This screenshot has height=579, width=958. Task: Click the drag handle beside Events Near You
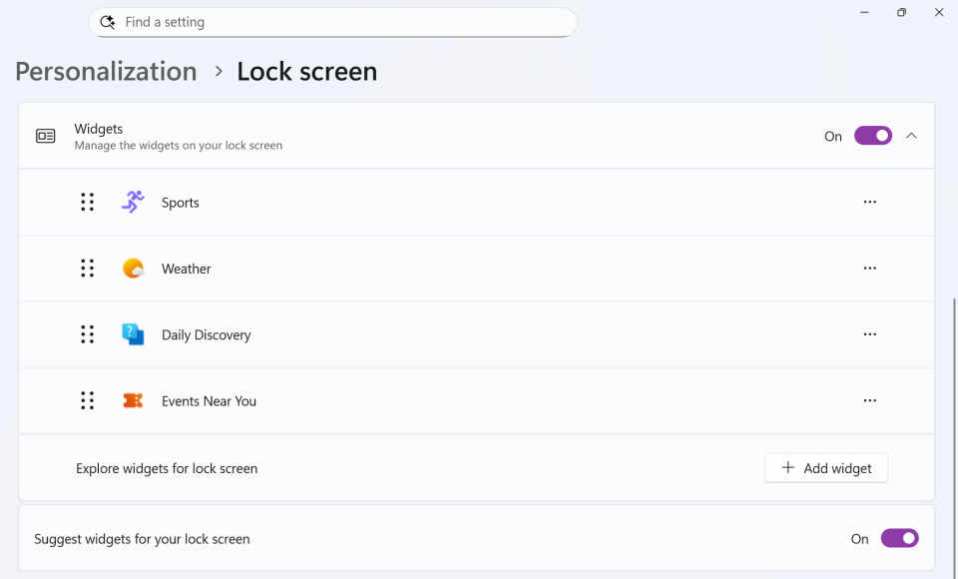87,401
